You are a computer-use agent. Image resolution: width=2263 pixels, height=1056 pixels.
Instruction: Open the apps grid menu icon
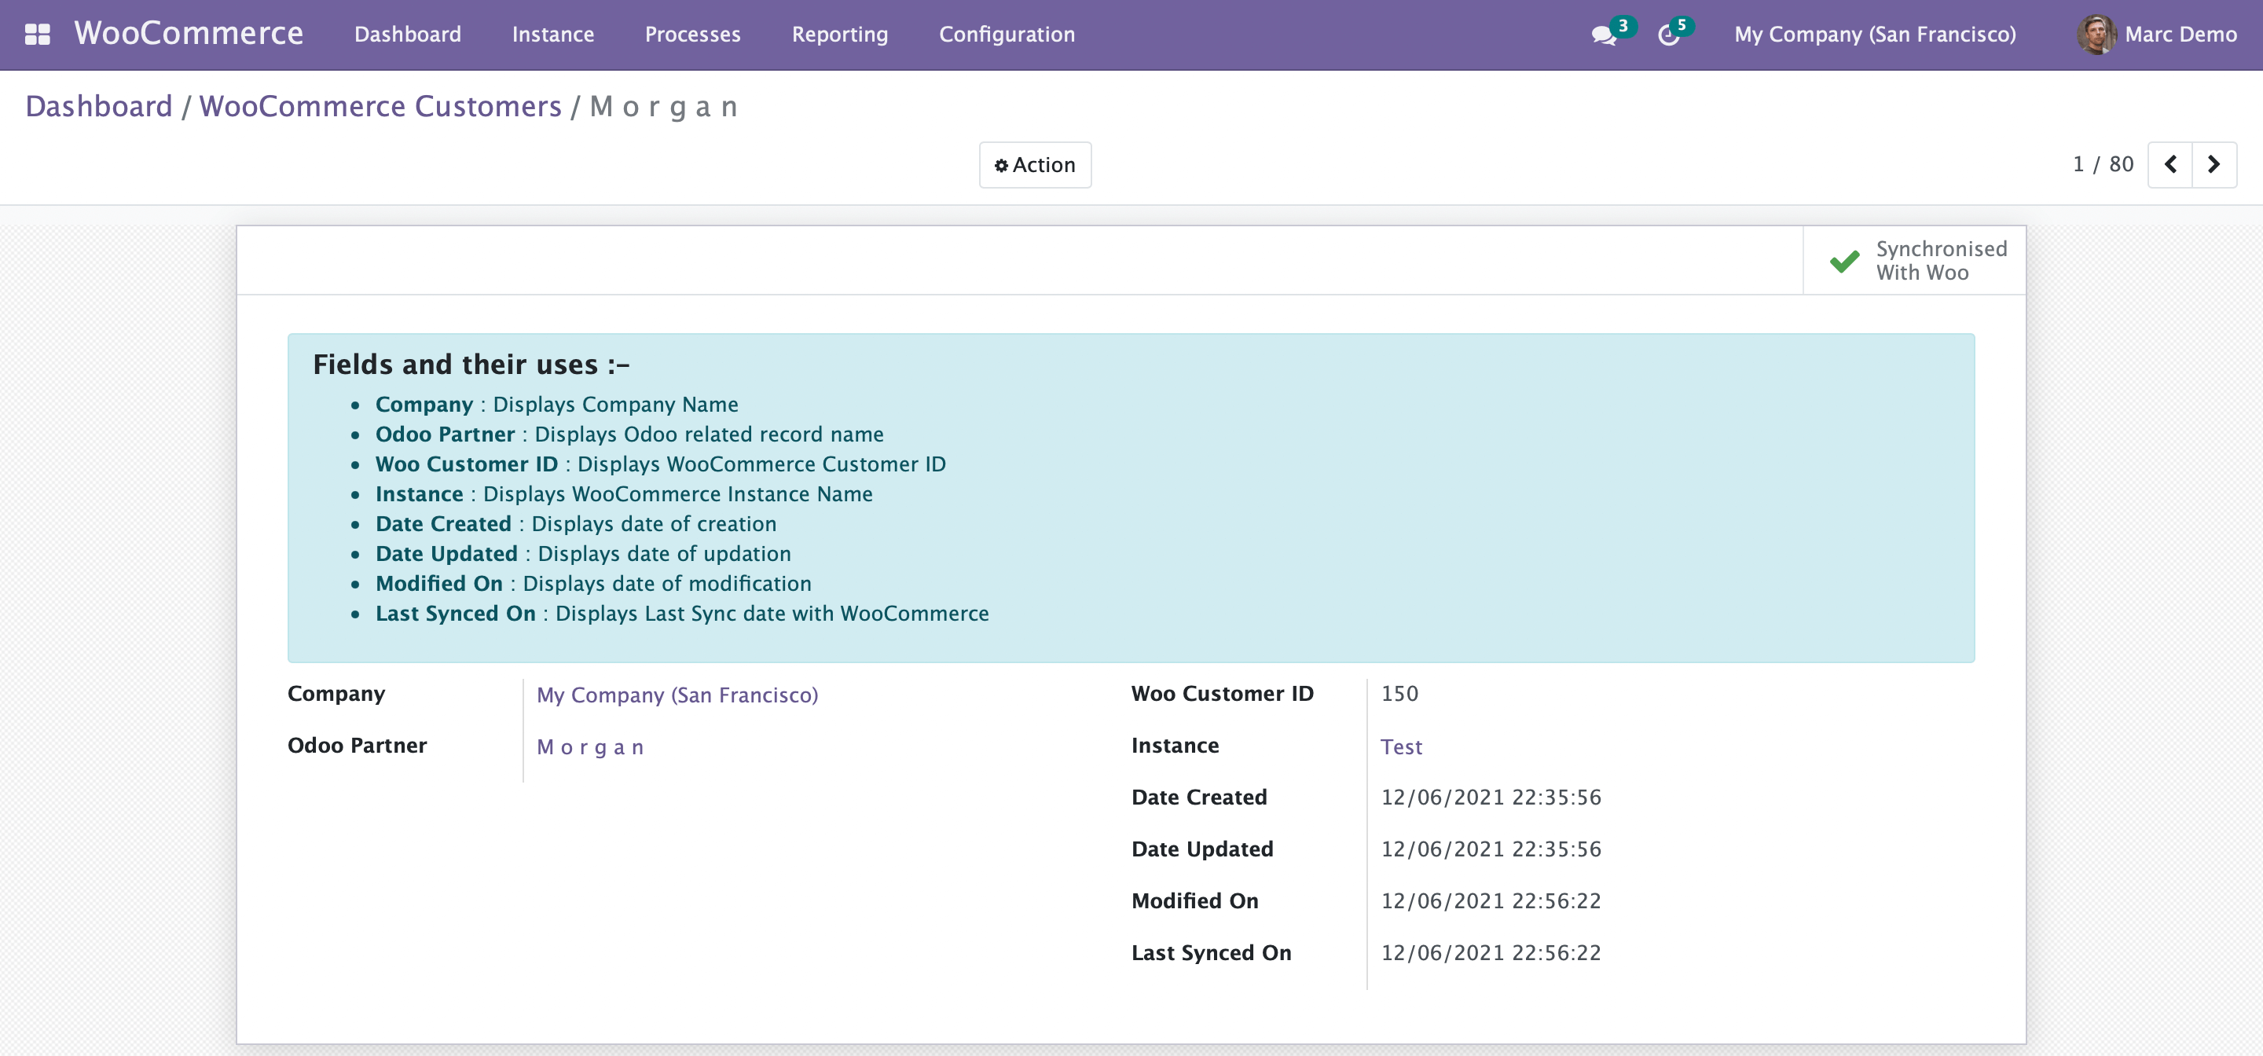pos(37,35)
